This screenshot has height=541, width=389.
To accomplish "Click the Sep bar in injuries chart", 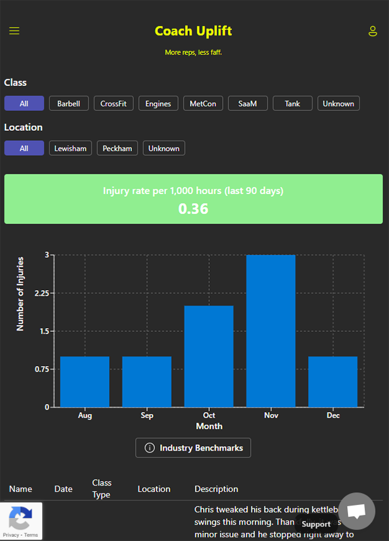I will 147,382.
